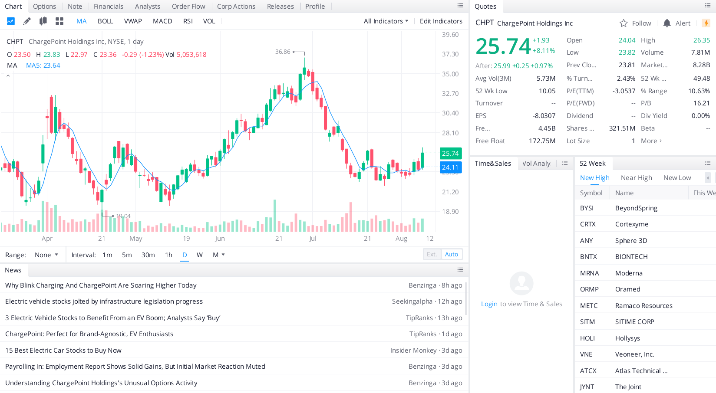Collapse the MA legend chevron
The height and width of the screenshot is (393, 716).
point(8,76)
